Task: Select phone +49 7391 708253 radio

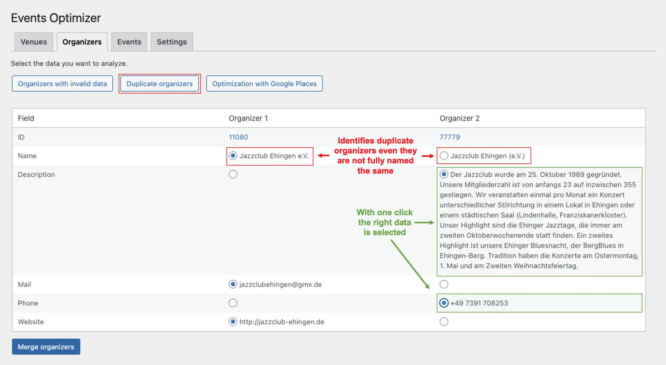Action: pyautogui.click(x=444, y=303)
